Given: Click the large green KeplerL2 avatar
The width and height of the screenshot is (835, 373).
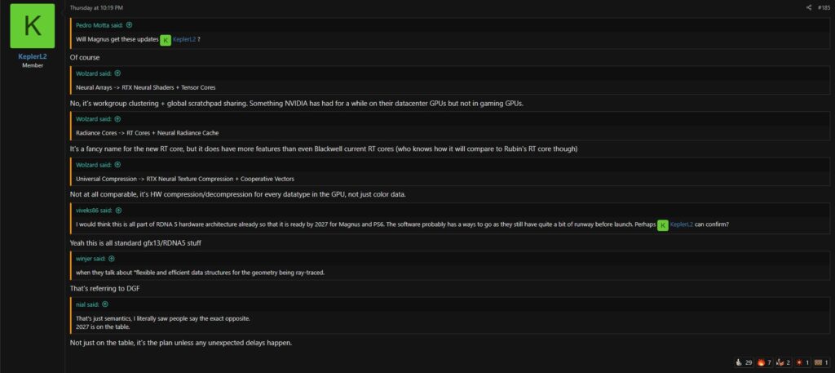Looking at the screenshot, I should (33, 25).
